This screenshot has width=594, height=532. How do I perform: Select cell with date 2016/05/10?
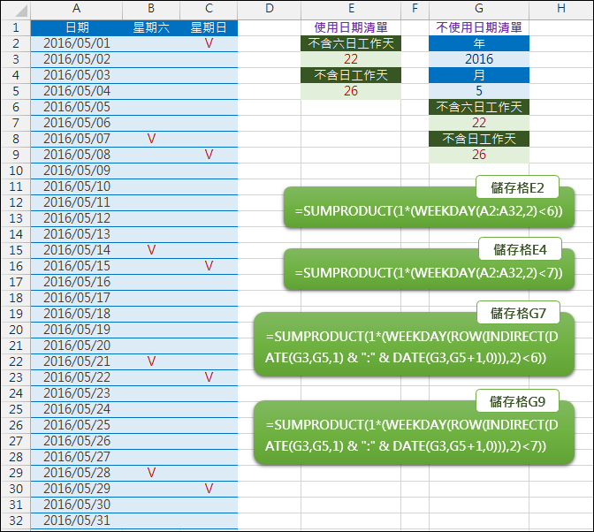77,186
